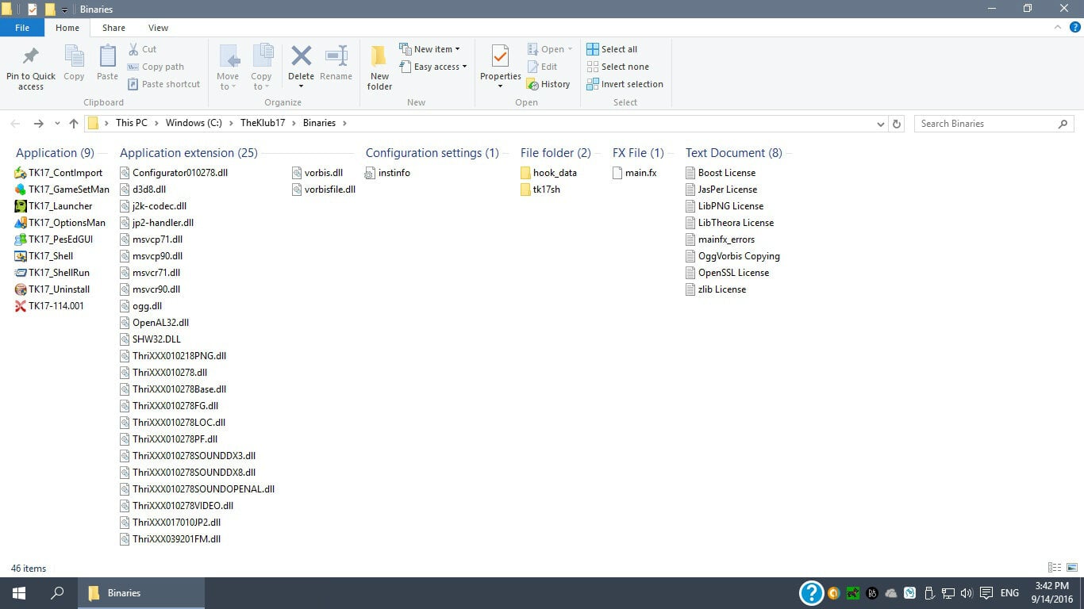Select the TK17_GameSetMan application
Viewport: 1084px width, 609px height.
62,190
